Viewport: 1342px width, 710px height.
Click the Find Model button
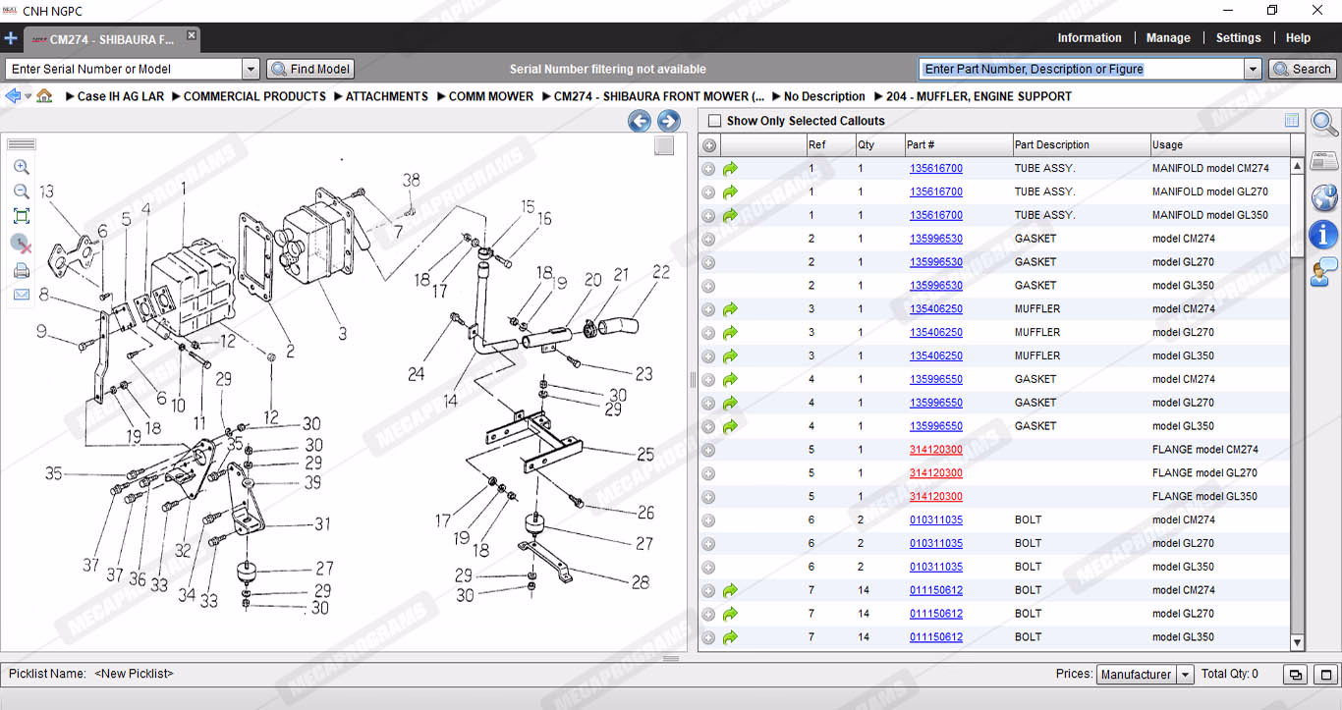[x=310, y=69]
